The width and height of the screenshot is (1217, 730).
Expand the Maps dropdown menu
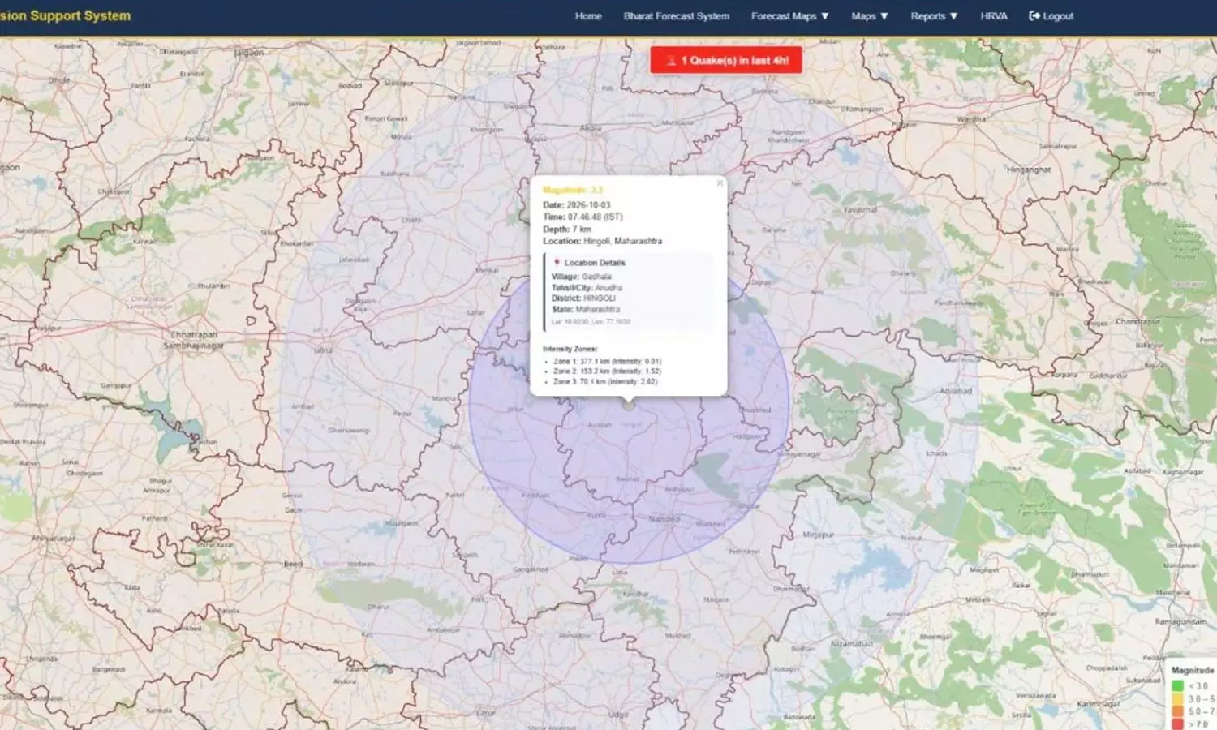(x=869, y=16)
